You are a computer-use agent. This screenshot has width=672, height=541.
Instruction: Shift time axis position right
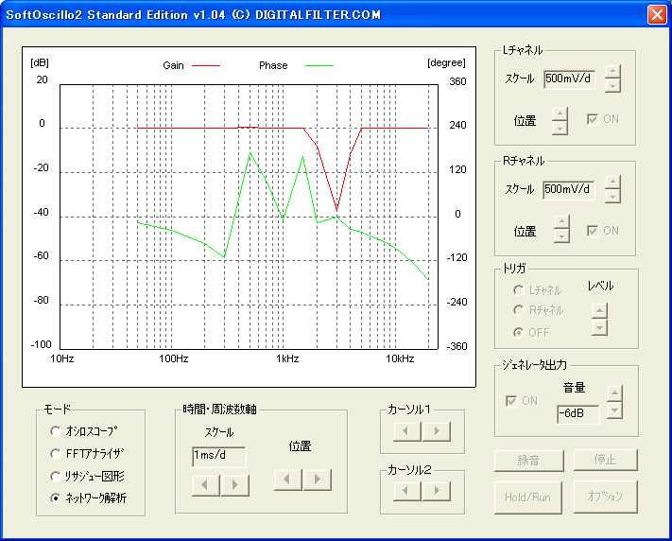click(x=318, y=480)
